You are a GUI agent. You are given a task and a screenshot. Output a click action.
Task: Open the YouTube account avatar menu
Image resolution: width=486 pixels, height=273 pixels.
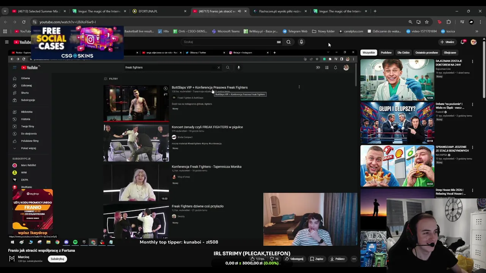coord(473,42)
